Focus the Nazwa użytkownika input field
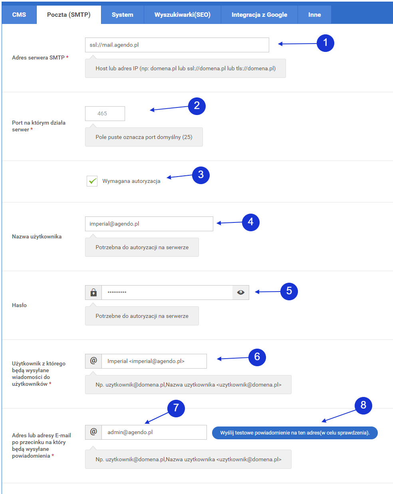 point(149,224)
